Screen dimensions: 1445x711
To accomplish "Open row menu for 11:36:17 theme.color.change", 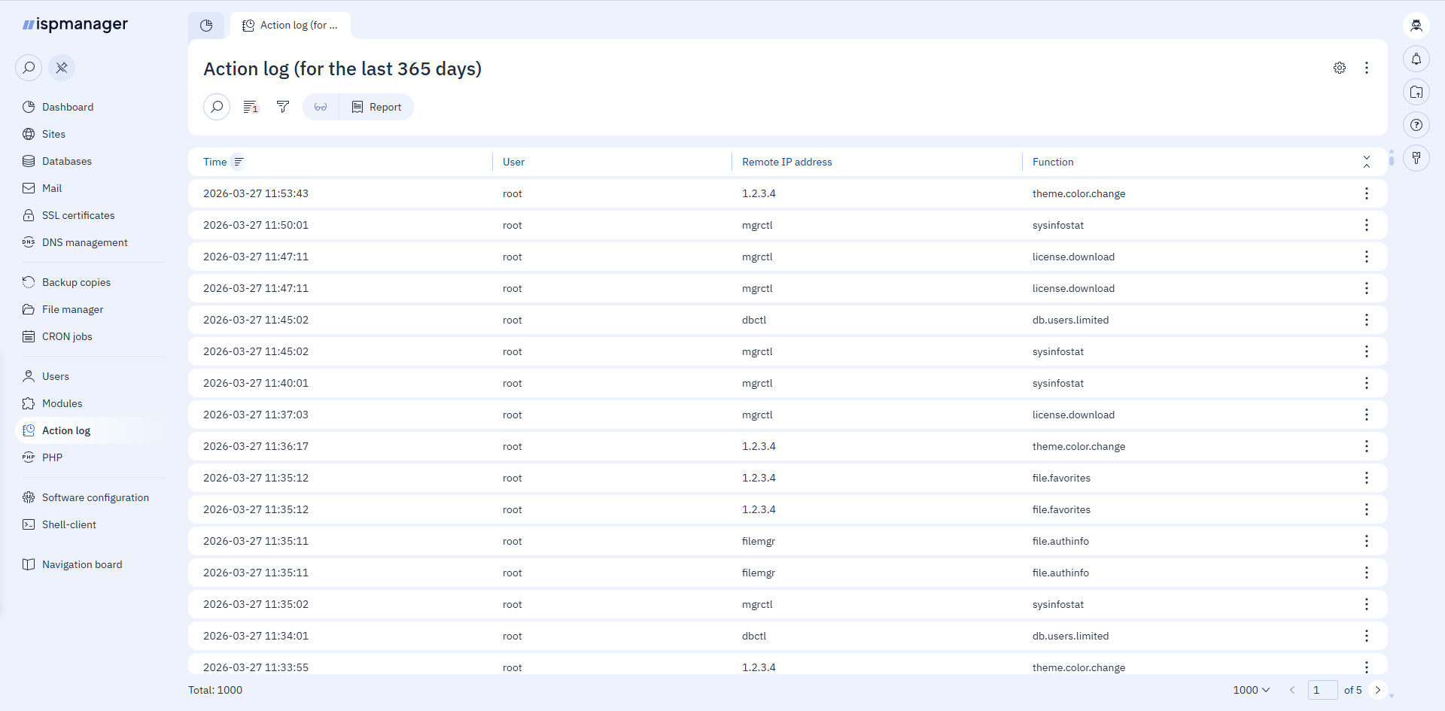I will coord(1367,446).
